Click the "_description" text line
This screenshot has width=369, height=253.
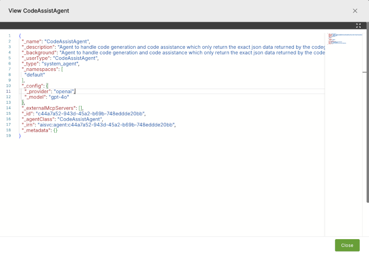click(173, 47)
